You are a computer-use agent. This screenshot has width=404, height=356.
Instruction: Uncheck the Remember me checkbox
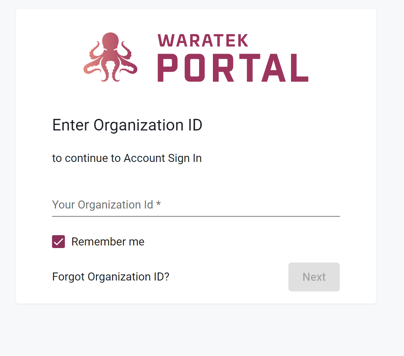tap(58, 242)
